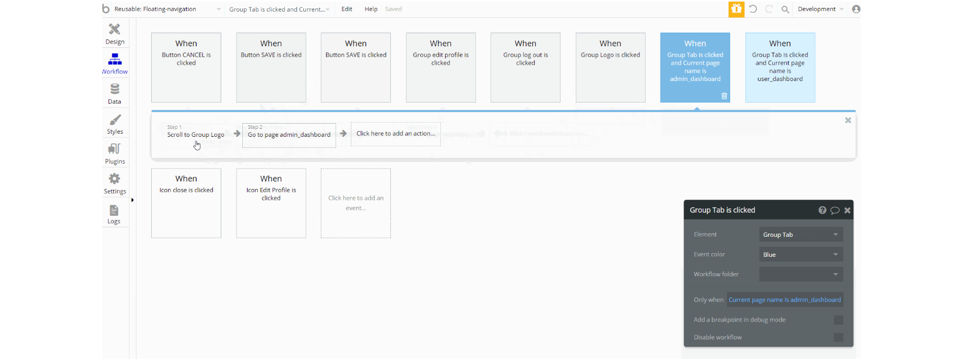This screenshot has height=361, width=964.
Task: Open the Logs section
Action: point(114,210)
